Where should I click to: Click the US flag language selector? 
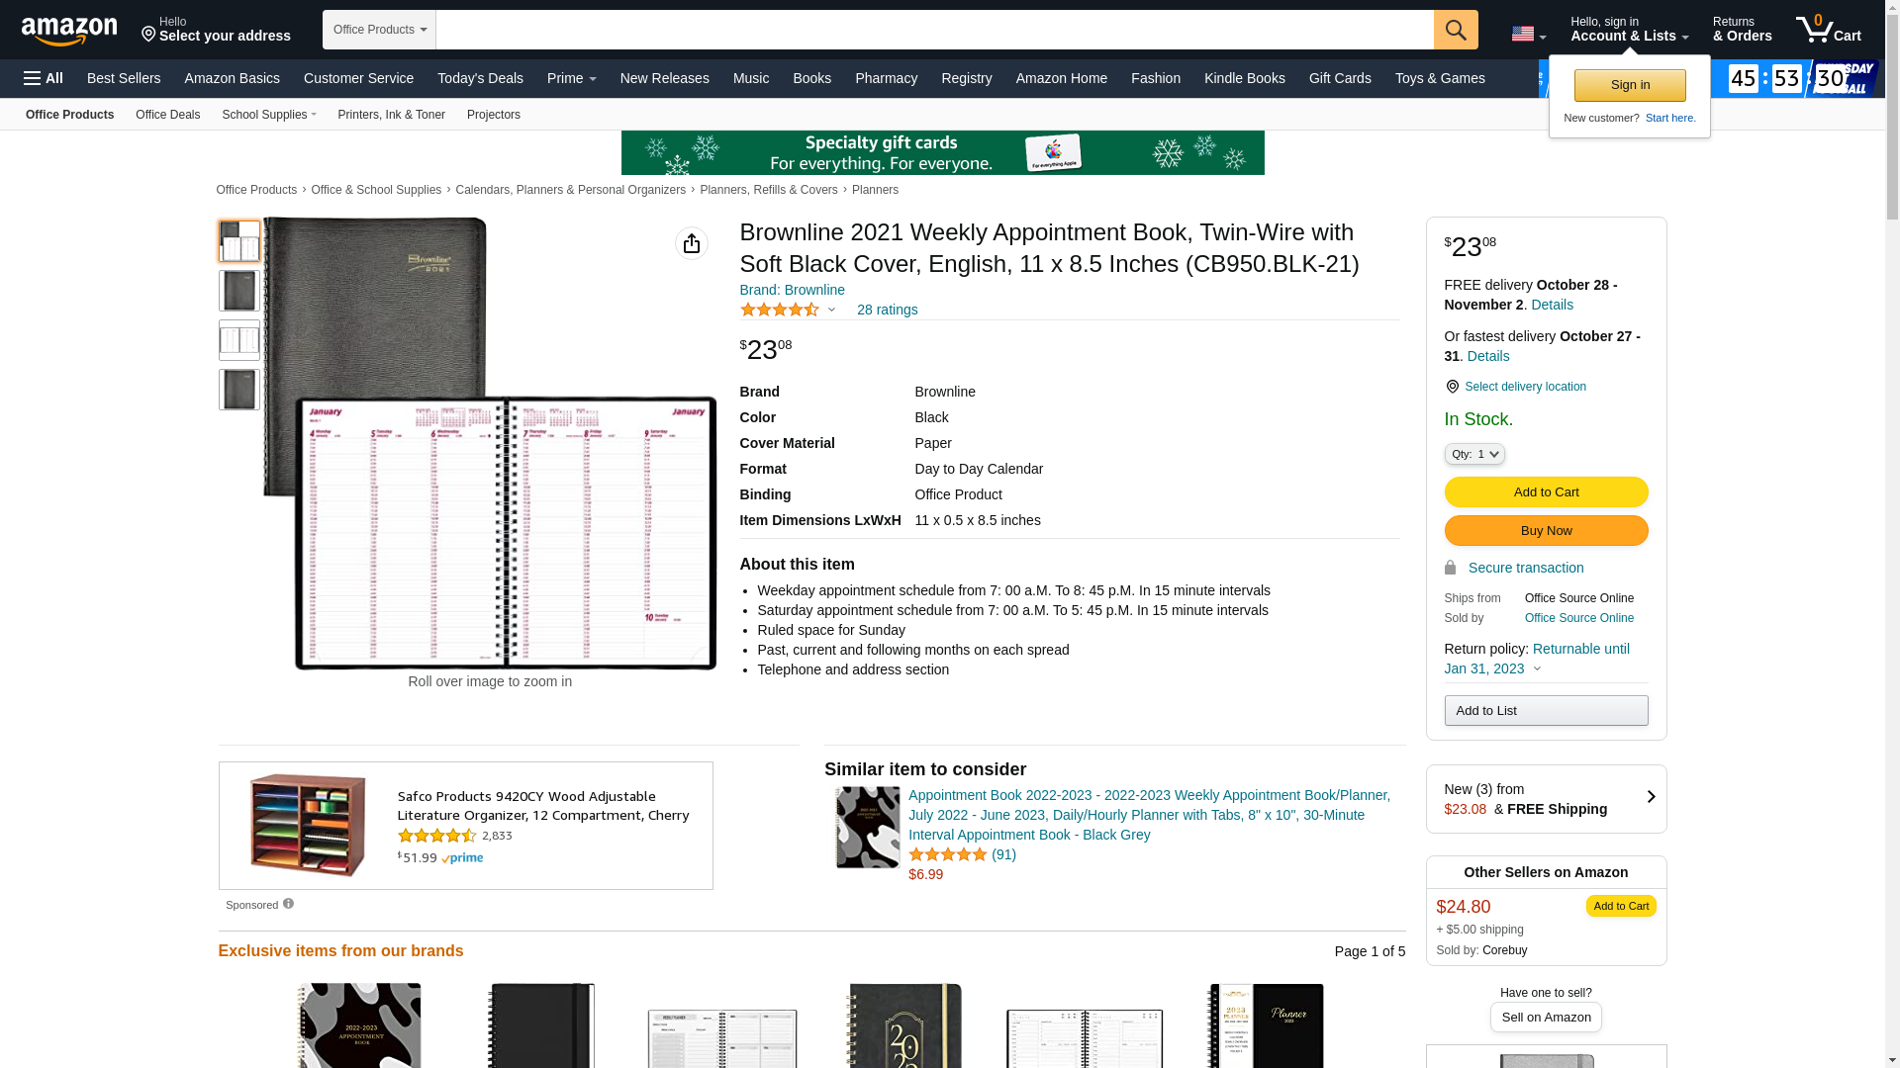pos(1528,35)
